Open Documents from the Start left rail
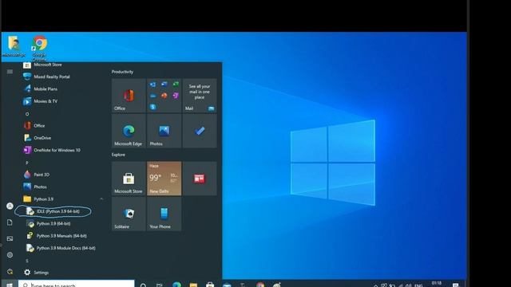Screen dimensions: 511x287 click(10, 222)
